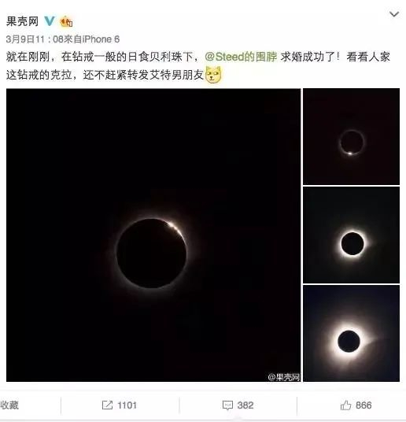Click the 866 likes count
The width and height of the screenshot is (406, 422).
click(x=364, y=405)
